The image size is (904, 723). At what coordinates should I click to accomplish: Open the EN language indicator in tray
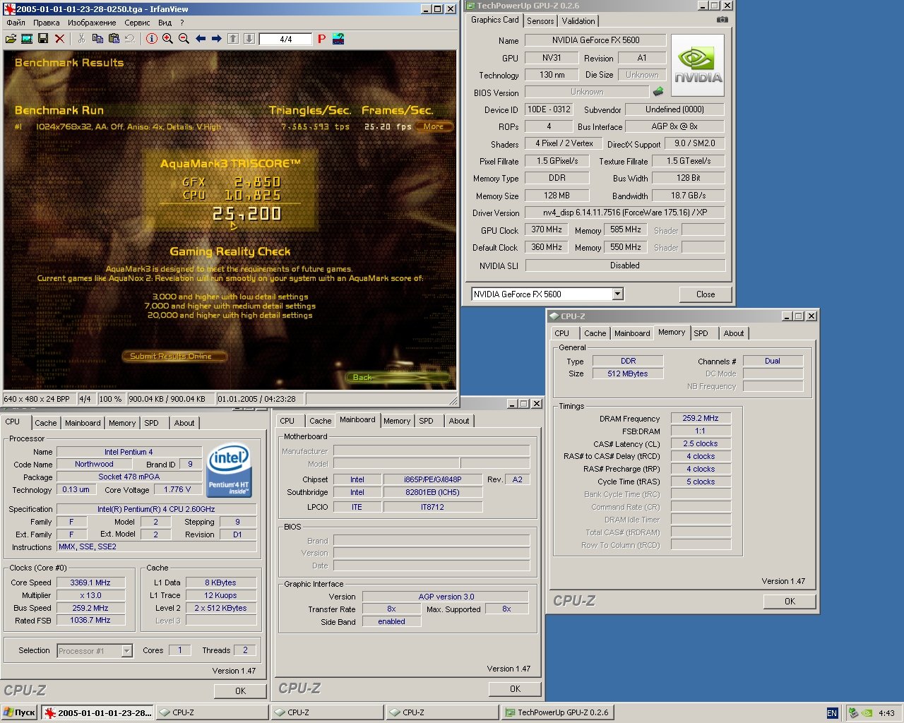coord(832,712)
